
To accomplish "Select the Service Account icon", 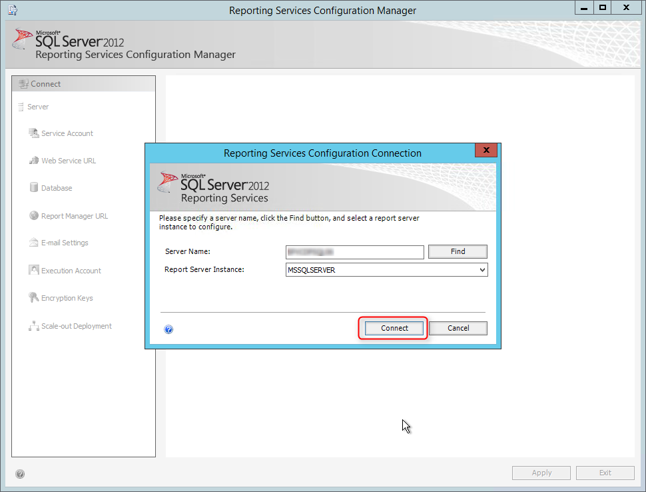I will 34,133.
